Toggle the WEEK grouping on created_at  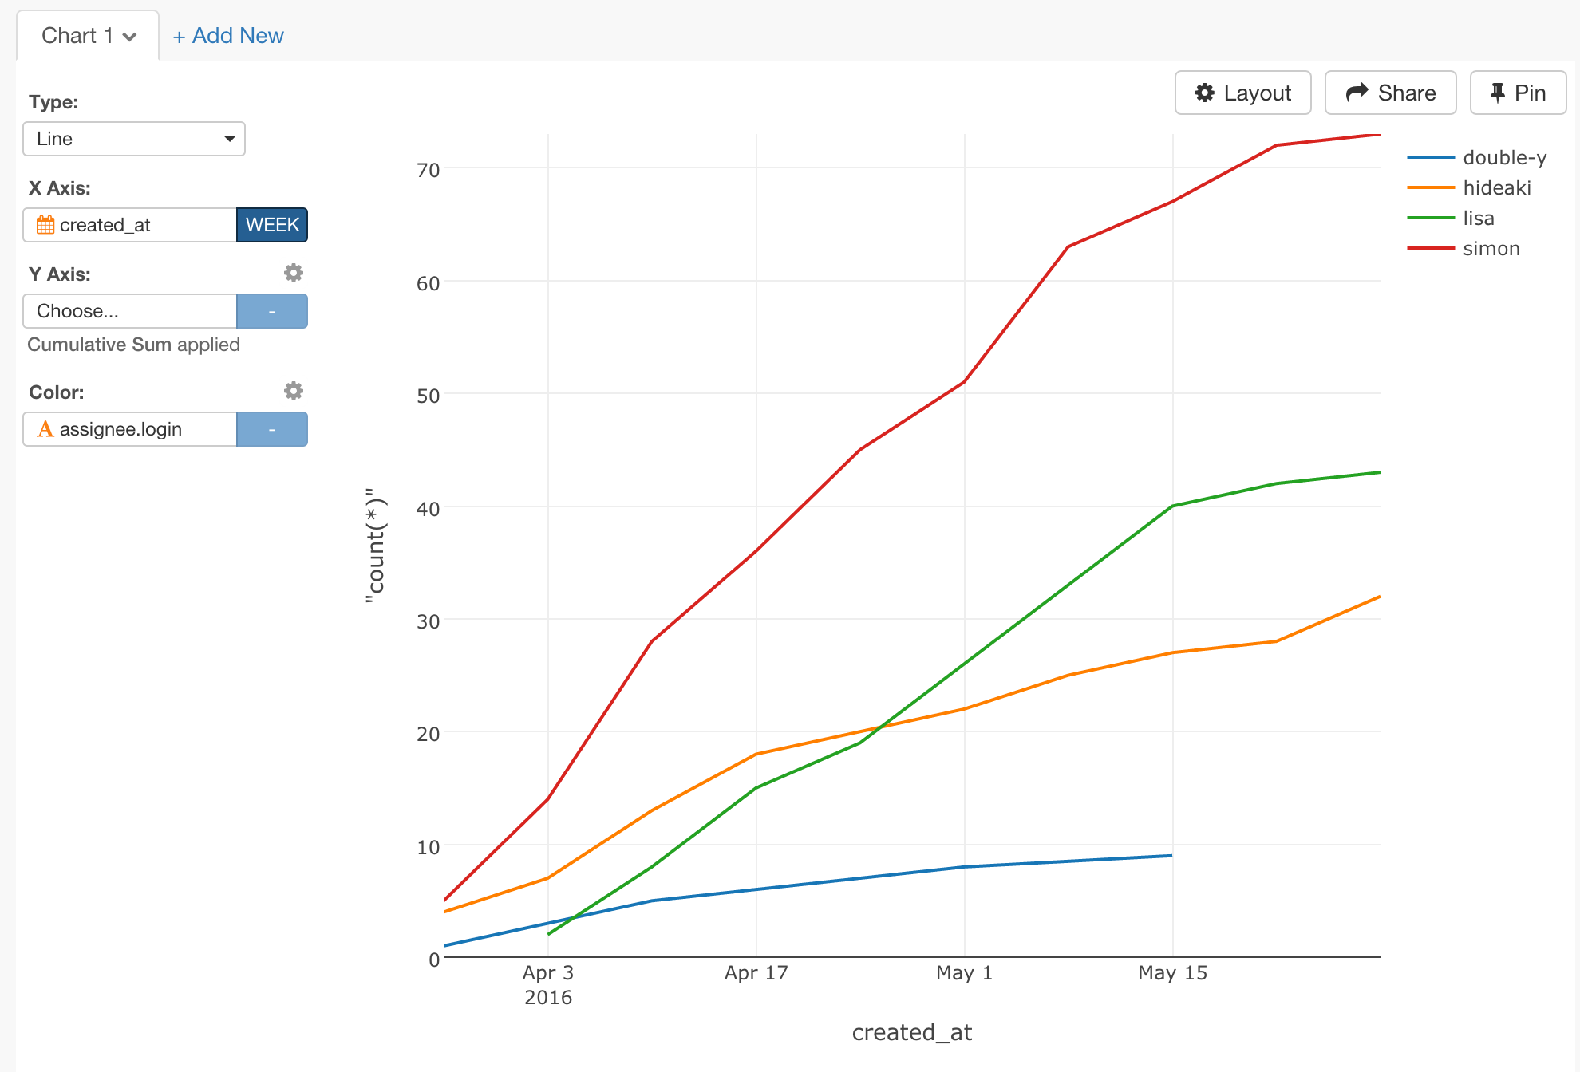click(271, 225)
